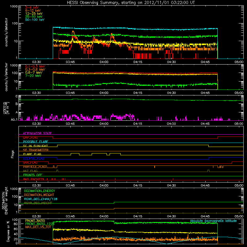Viewport: 247px width, 247px height.
Task: Select the 12-25 keV legend label
Action: [34, 14]
